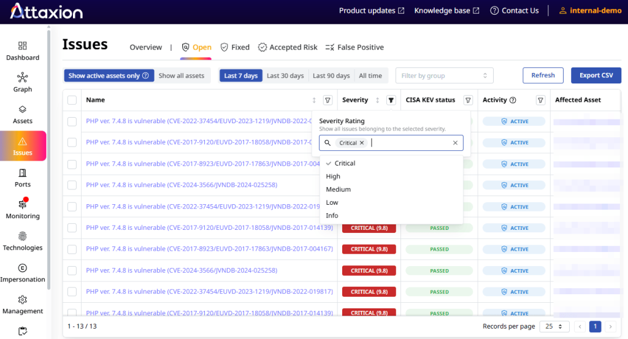Choose High in the severity list

pos(391,176)
